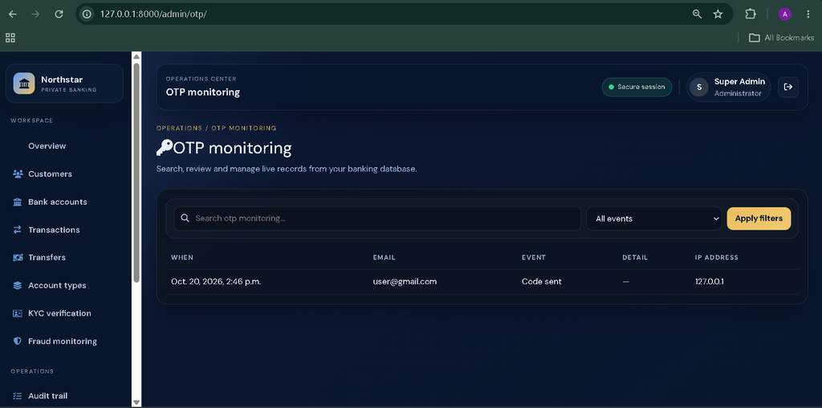This screenshot has height=408, width=822.
Task: Click the Transactions arrows icon
Action: pyautogui.click(x=18, y=230)
